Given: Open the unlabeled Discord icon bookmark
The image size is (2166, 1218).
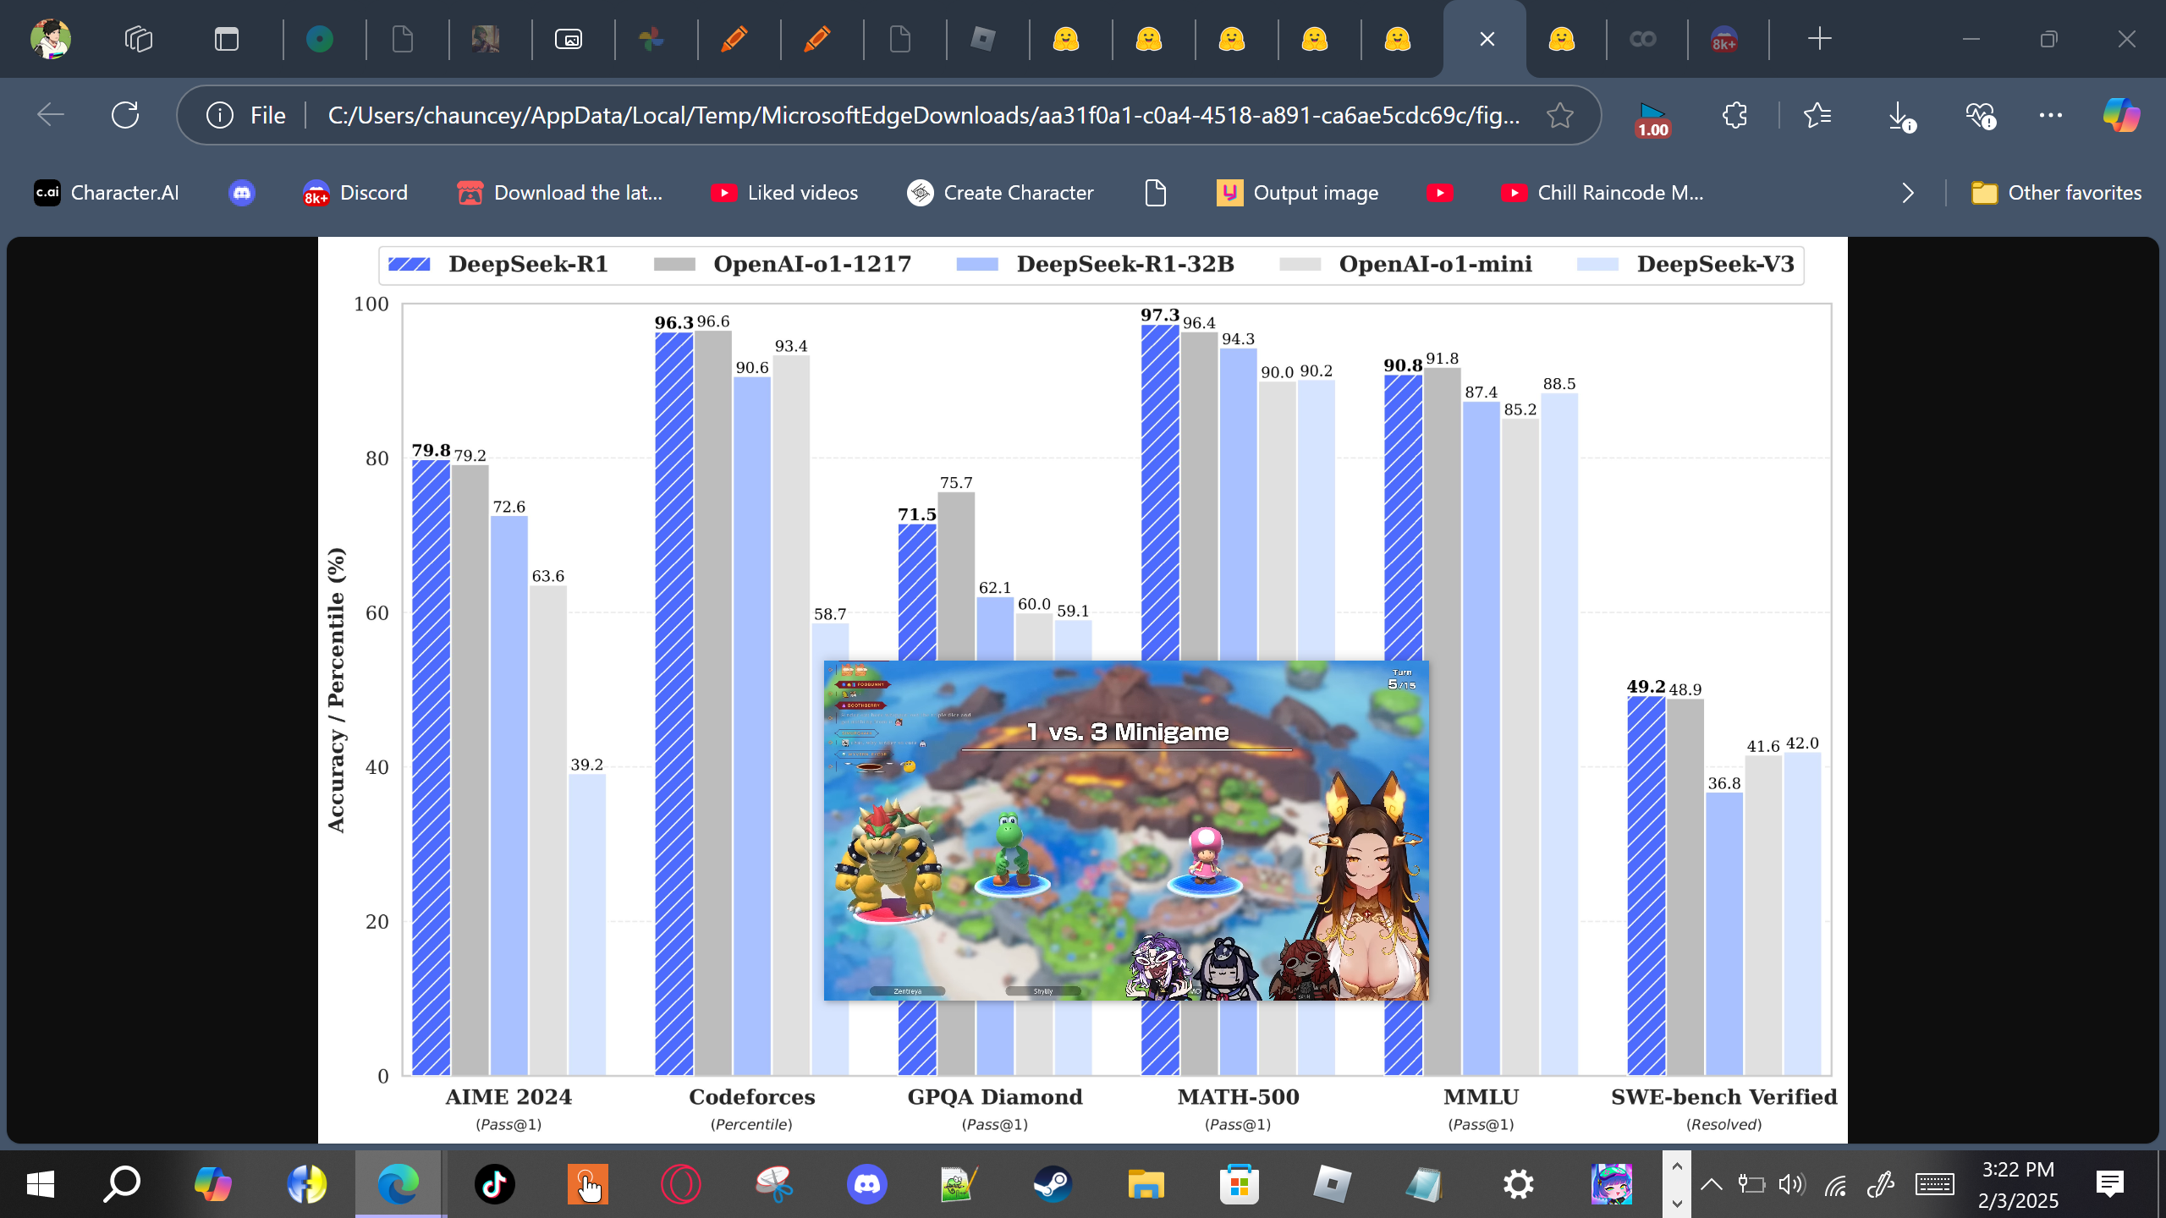Looking at the screenshot, I should (242, 193).
